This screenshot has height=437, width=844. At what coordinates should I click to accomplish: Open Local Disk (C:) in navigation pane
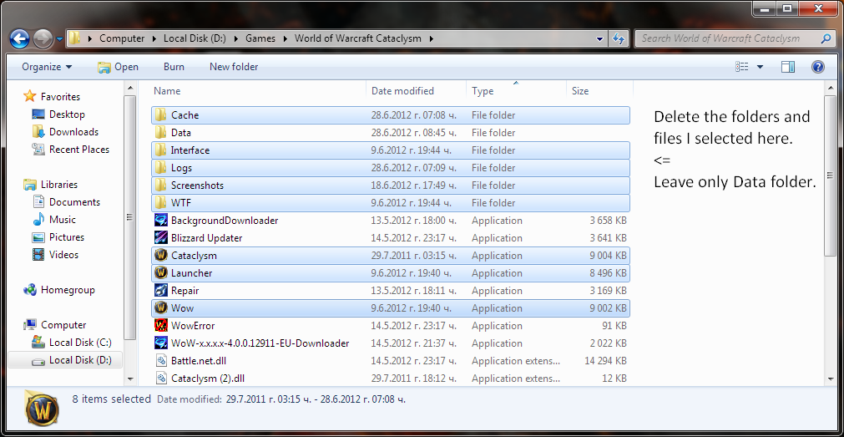[80, 343]
